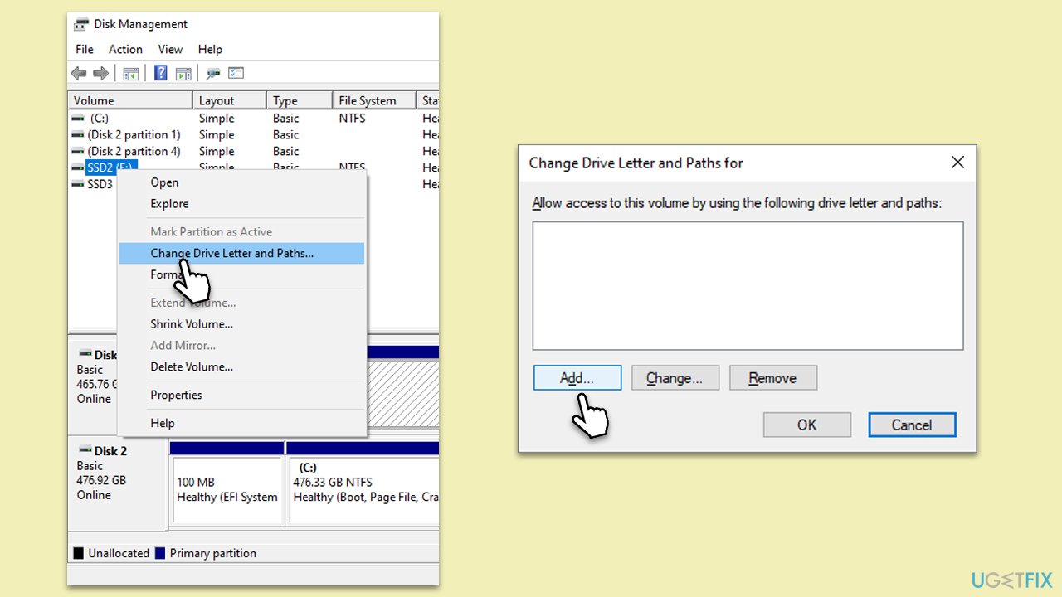
Task: Click the checklist toolbar icon
Action: pos(236,73)
